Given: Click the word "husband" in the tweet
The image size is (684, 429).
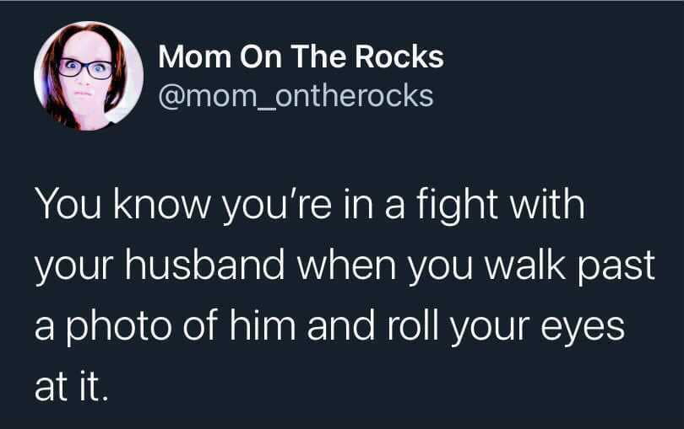Looking at the screenshot, I should click(x=205, y=265).
